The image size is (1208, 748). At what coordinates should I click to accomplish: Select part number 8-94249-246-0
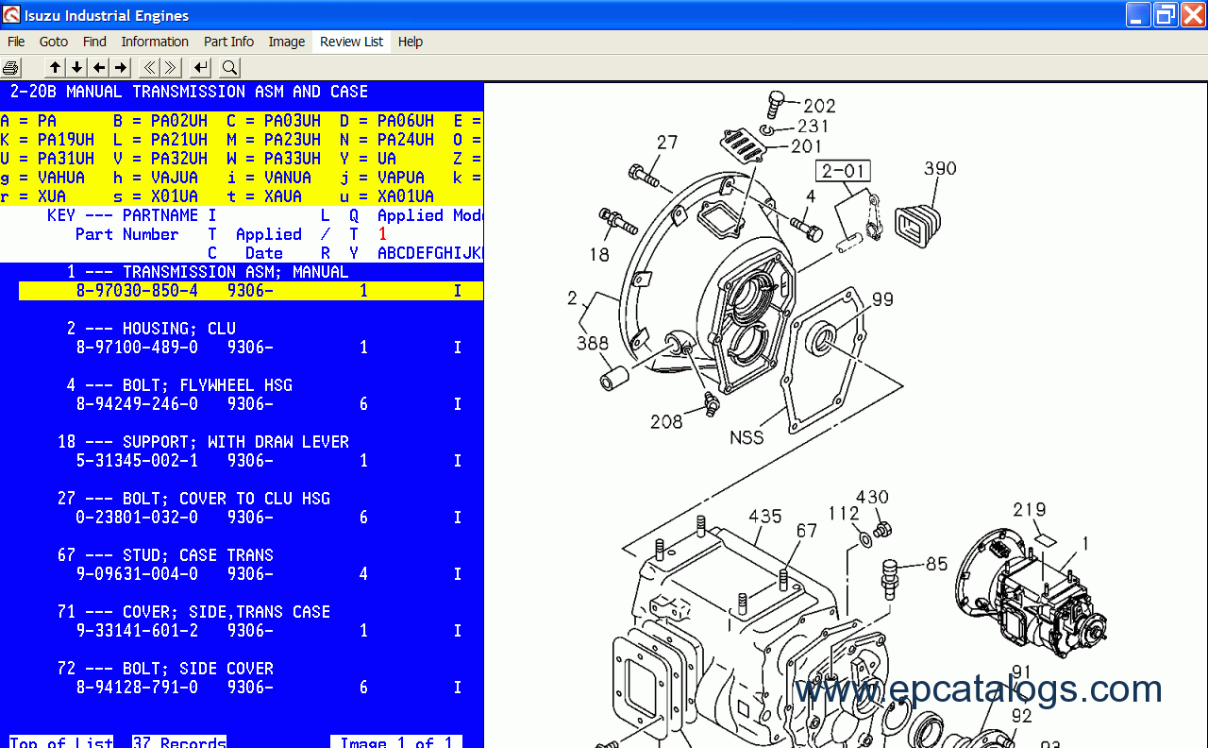click(x=137, y=404)
